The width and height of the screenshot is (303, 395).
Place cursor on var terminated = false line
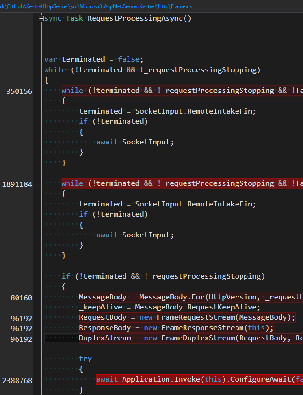click(x=94, y=59)
